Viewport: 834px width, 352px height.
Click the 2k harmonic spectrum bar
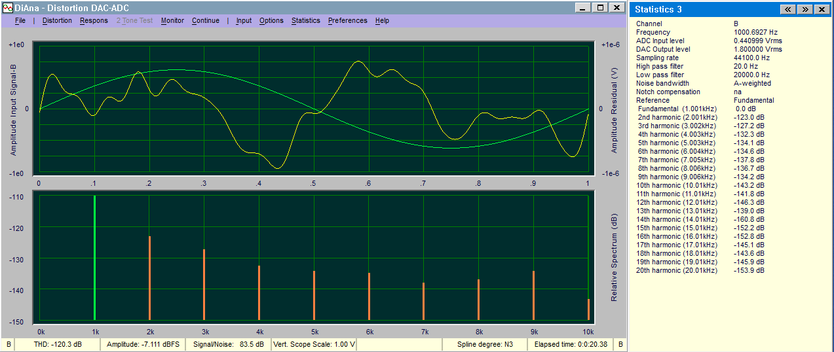coord(149,278)
